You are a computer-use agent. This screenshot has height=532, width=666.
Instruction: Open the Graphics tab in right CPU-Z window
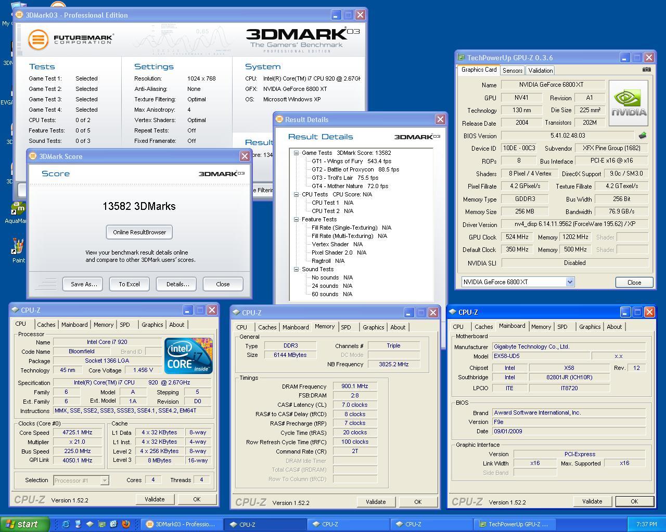(590, 327)
